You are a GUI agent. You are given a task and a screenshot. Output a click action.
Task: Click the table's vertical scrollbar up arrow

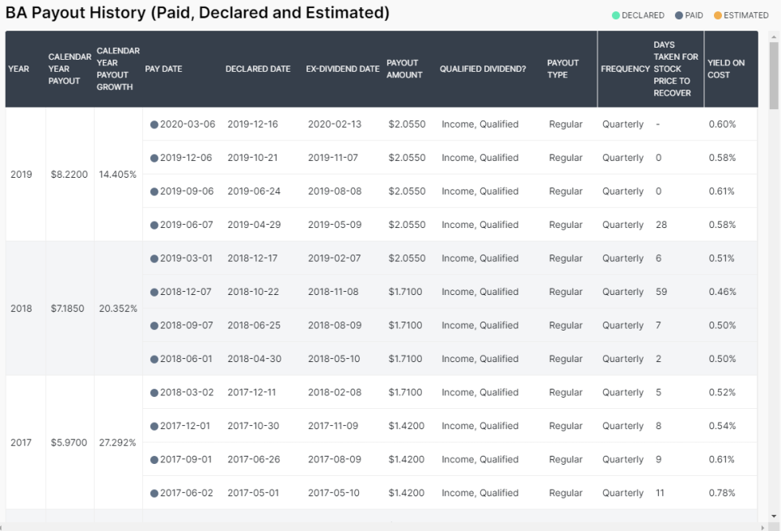pyautogui.click(x=774, y=37)
